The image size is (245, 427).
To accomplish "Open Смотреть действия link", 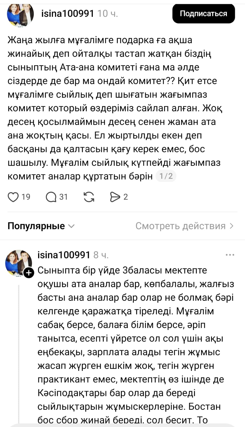I will pyautogui.click(x=180, y=226).
